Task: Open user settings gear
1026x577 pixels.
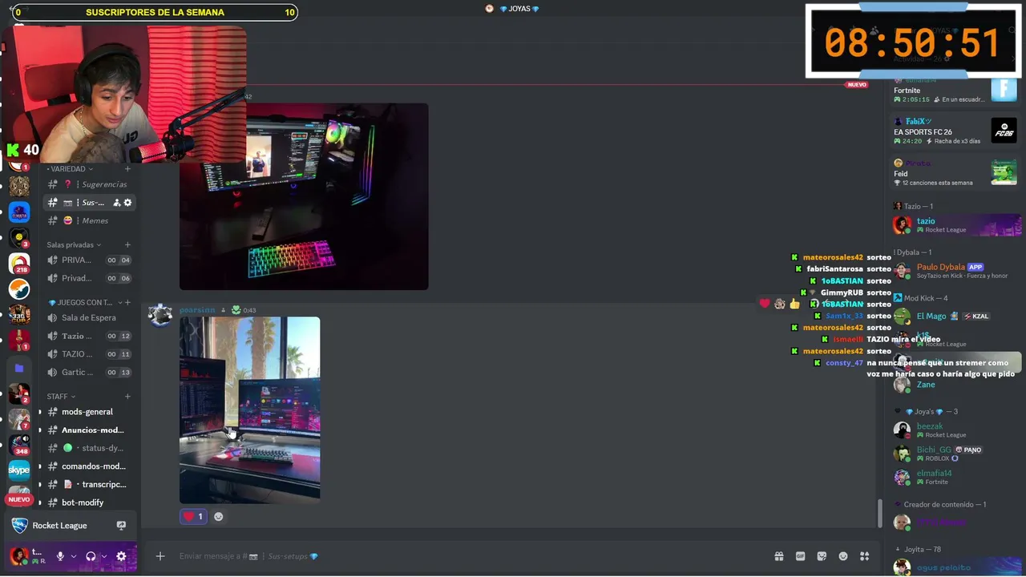Action: [121, 556]
